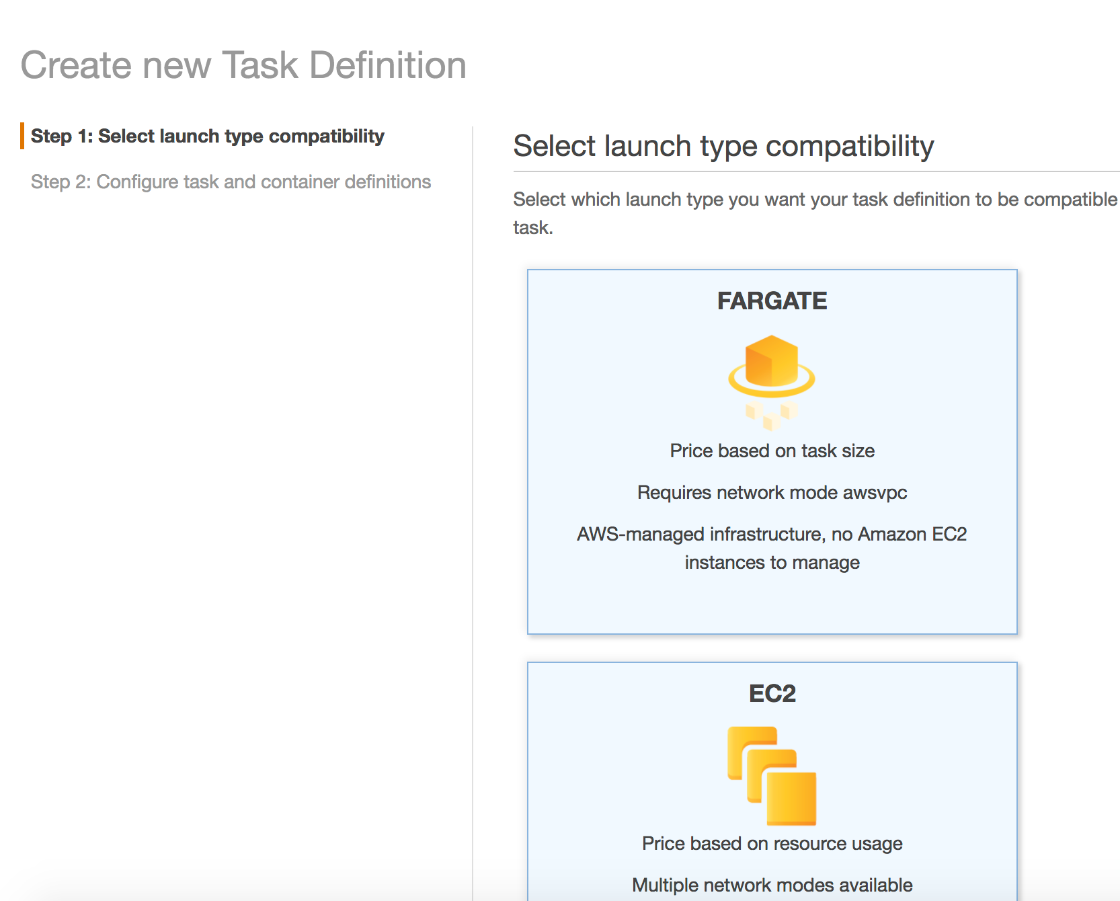Click the FARGATE heading text
1120x901 pixels.
click(x=772, y=301)
